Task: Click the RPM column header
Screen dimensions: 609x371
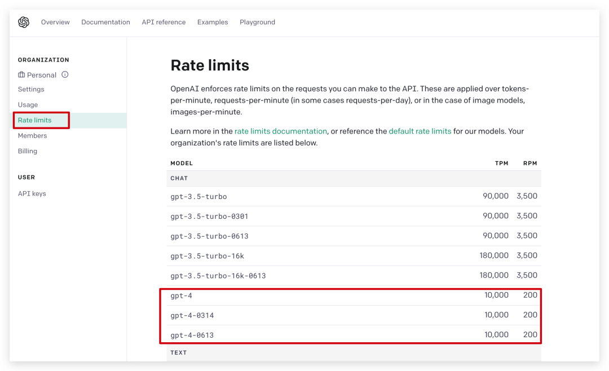Action: point(530,163)
